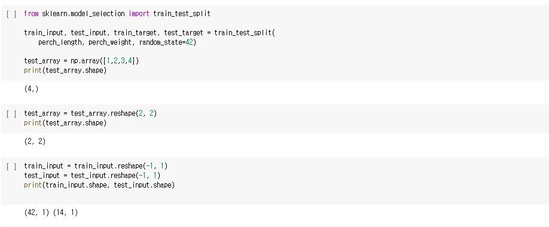Viewport: 549px width, 227px height.
Task: Select the (4,) output text
Action: [31, 89]
